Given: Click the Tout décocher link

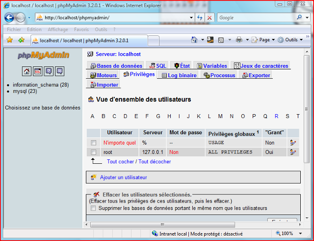Looking at the screenshot, I should (x=155, y=161).
